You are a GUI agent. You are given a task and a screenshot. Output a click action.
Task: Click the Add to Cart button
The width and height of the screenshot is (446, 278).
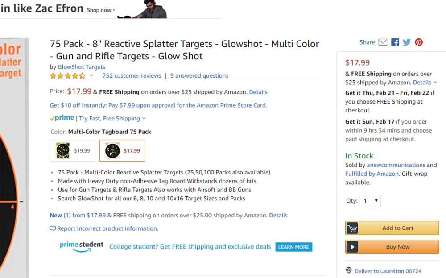pos(392,228)
